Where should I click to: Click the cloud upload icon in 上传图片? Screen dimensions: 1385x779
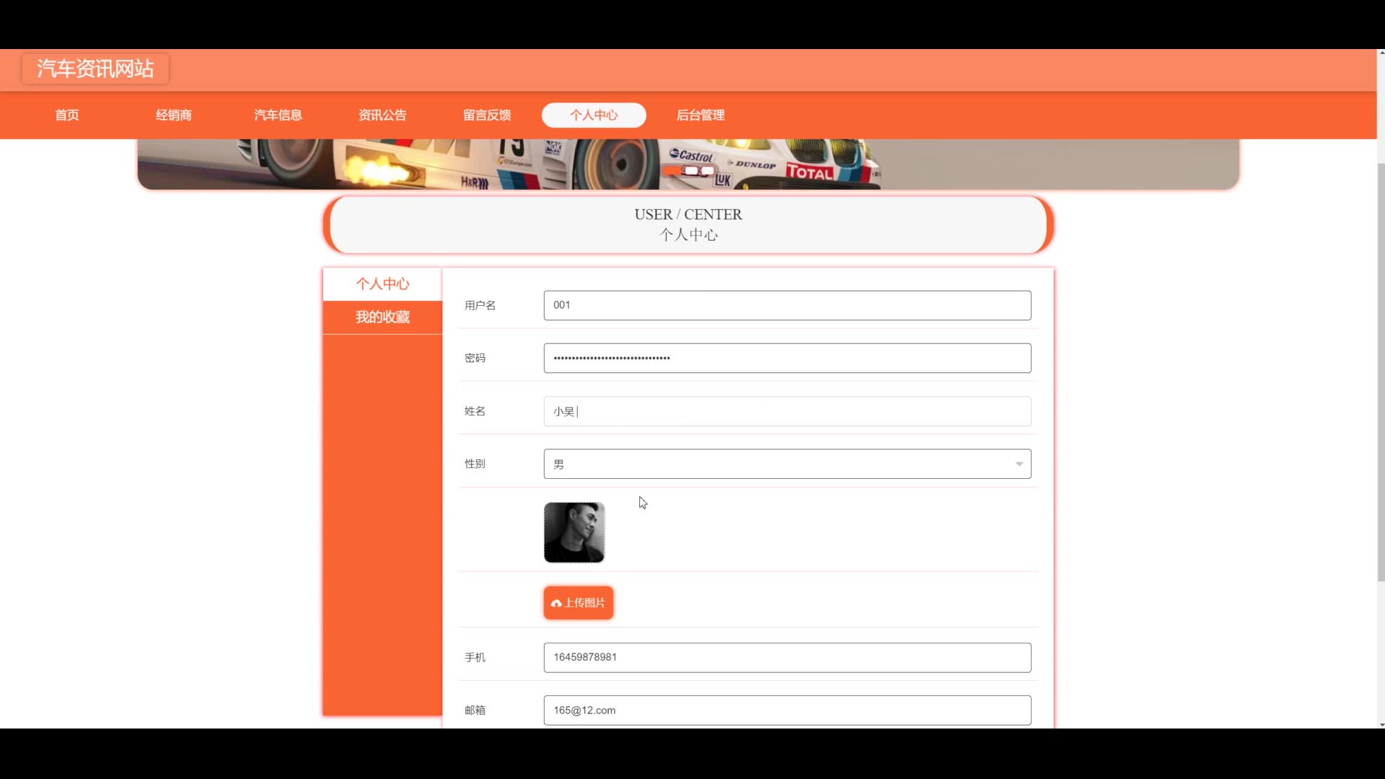pyautogui.click(x=556, y=604)
